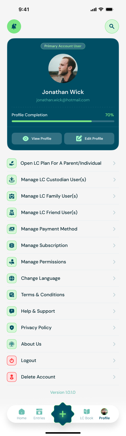Tap the Help & Support chat icon

coord(12,311)
